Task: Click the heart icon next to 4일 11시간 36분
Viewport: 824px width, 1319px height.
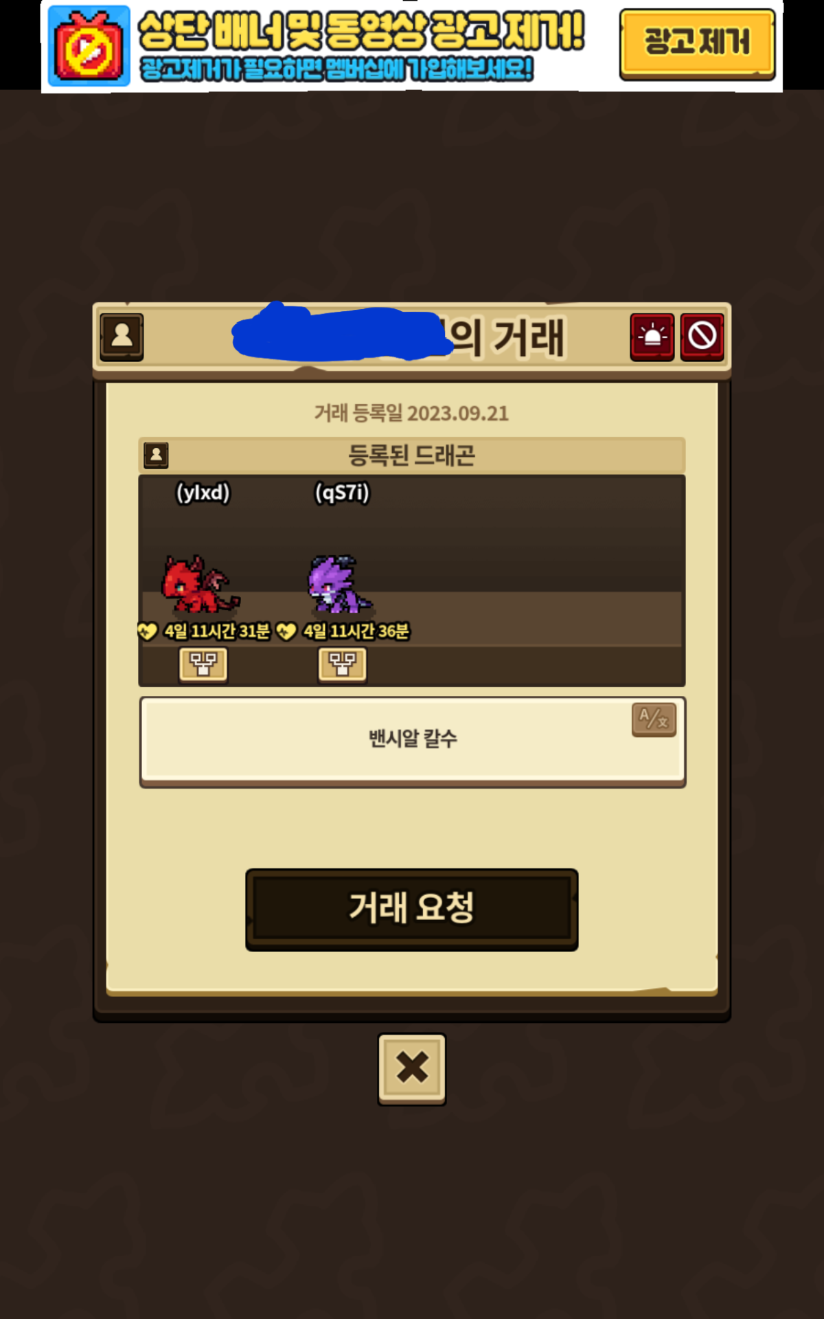Action: tap(286, 631)
